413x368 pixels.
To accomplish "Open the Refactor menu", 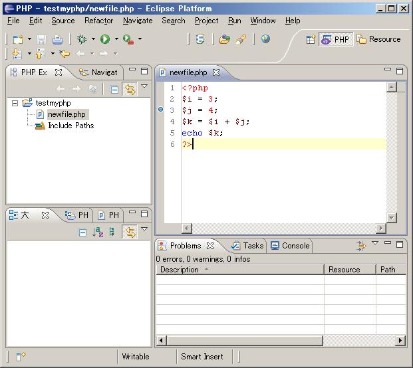I will (98, 21).
